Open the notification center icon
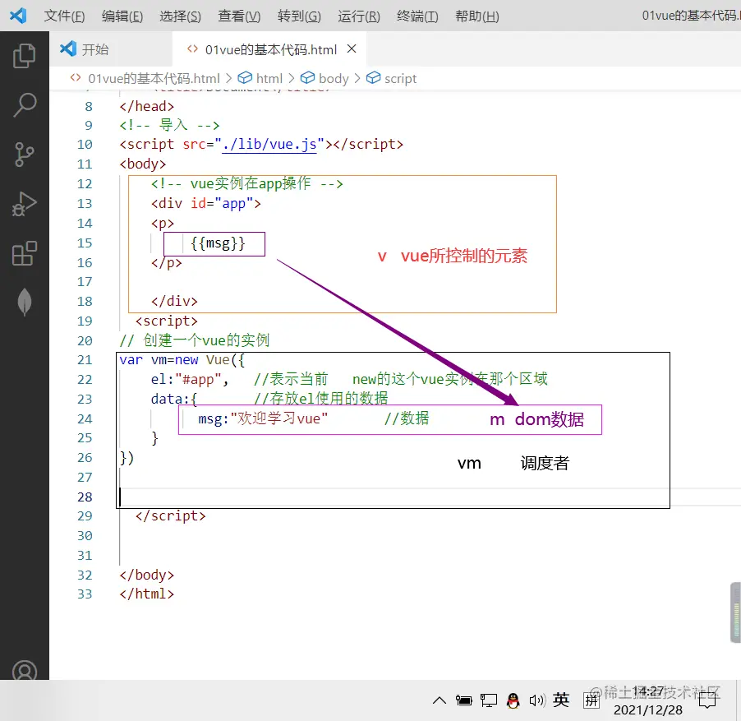The width and height of the screenshot is (741, 721). pyautogui.click(x=707, y=700)
